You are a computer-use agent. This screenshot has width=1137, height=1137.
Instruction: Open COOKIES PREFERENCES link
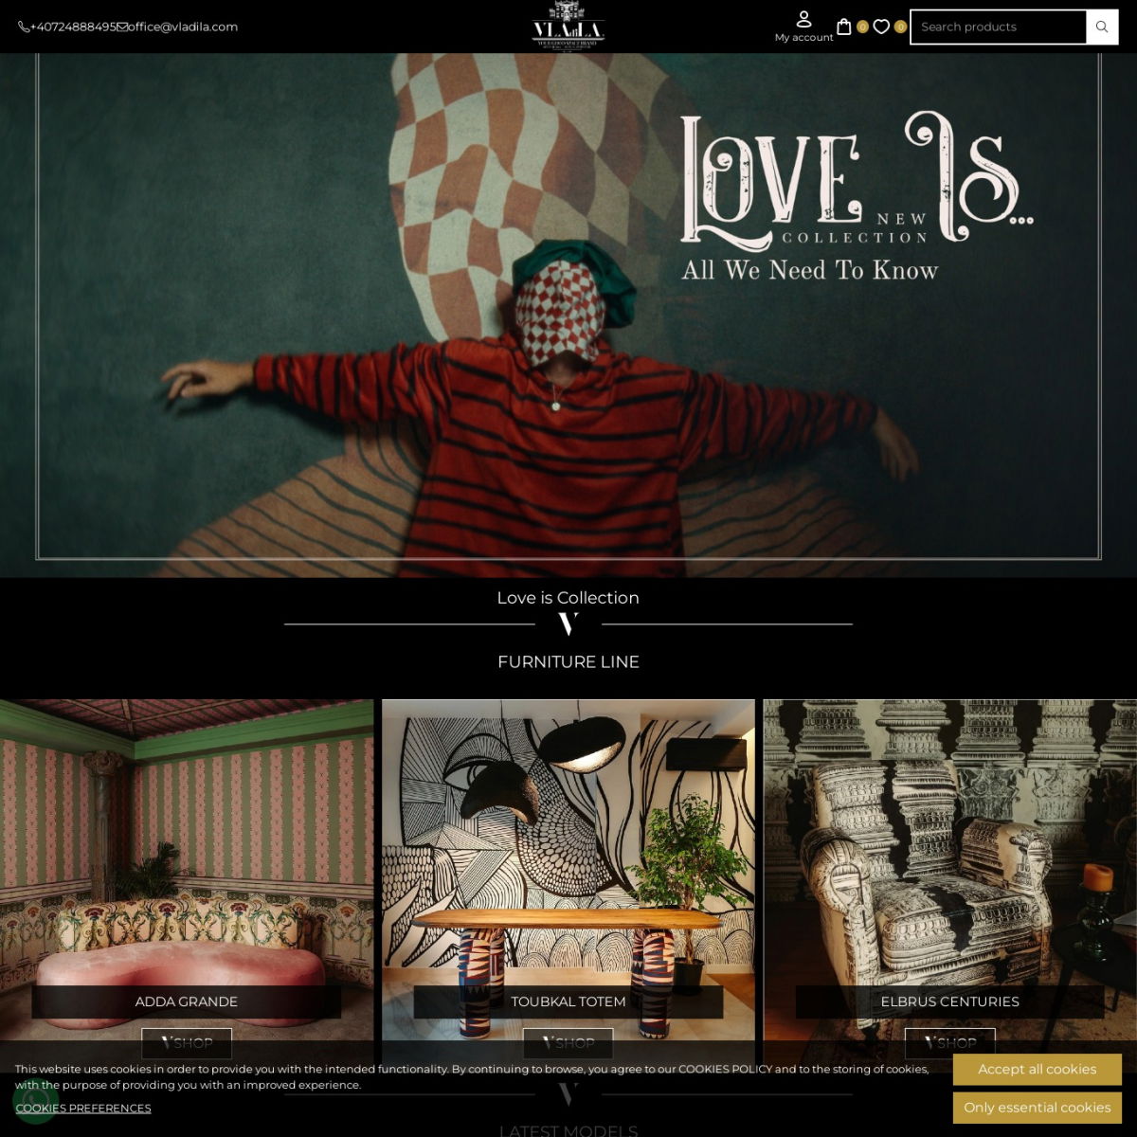[83, 1108]
